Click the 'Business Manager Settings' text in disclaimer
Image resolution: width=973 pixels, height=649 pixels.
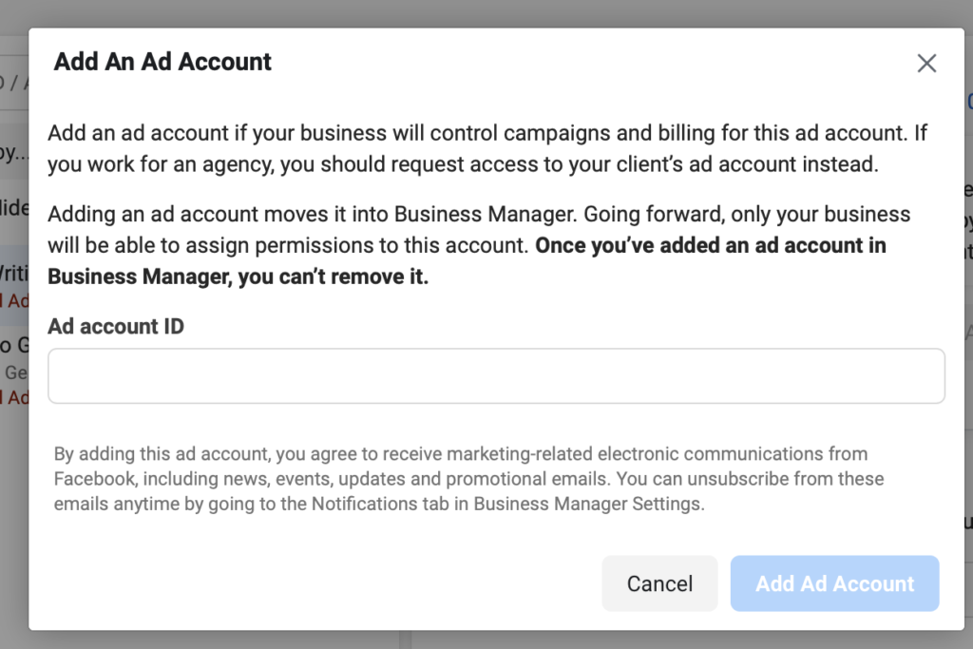coord(589,504)
